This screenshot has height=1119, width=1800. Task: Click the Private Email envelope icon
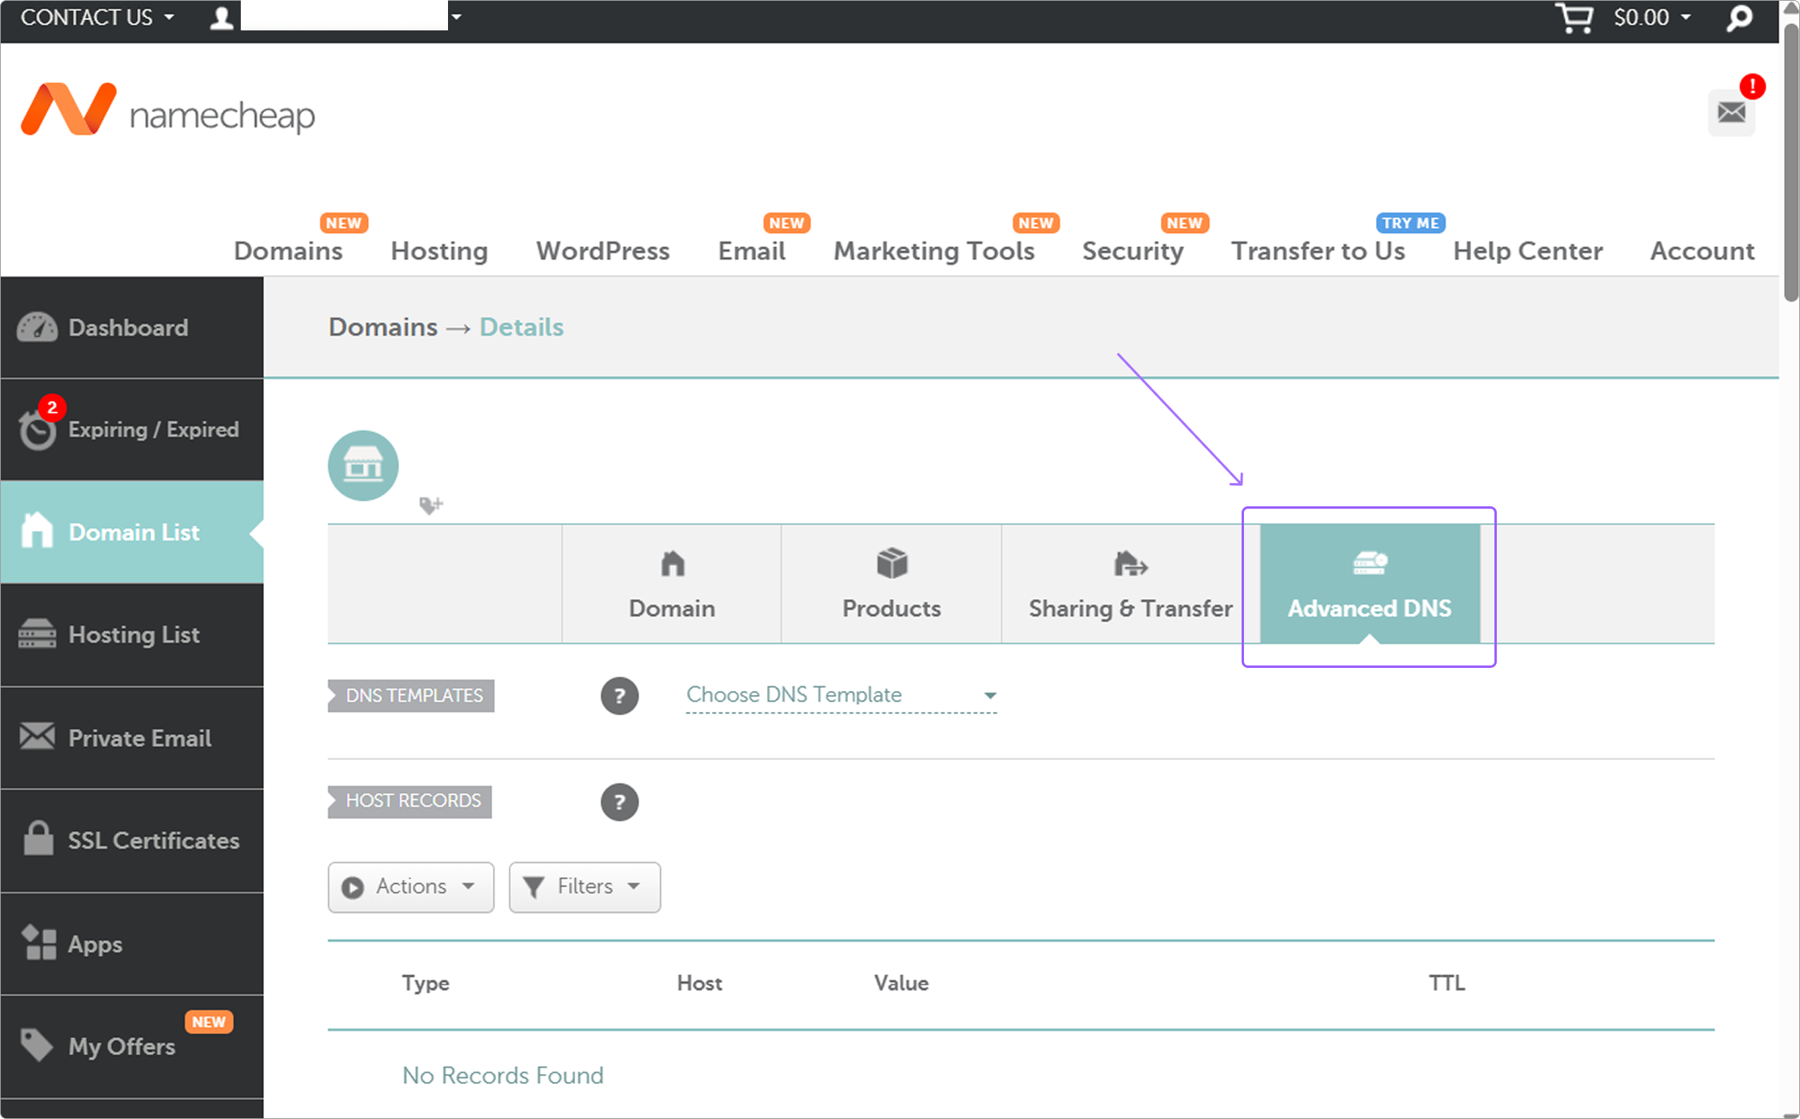(x=37, y=736)
